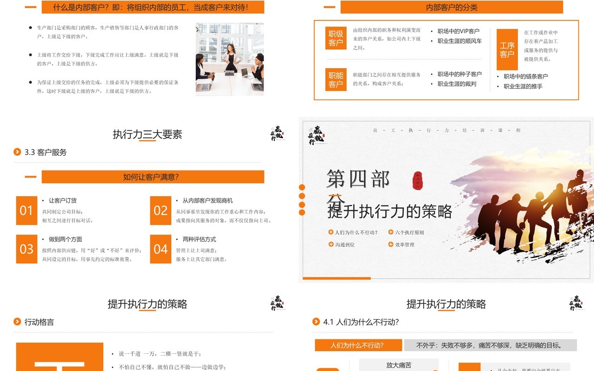Click the plus icon beside 沟通到位
This screenshot has width=594, height=371.
tap(331, 244)
